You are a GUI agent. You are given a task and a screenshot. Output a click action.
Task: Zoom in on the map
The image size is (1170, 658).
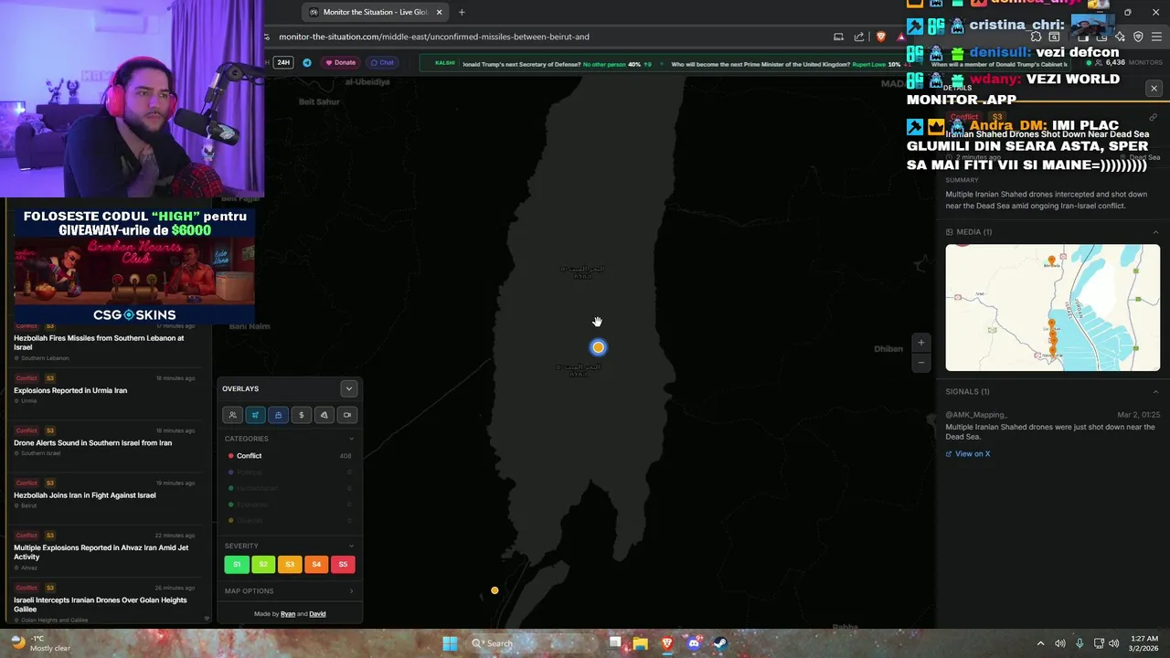[921, 343]
